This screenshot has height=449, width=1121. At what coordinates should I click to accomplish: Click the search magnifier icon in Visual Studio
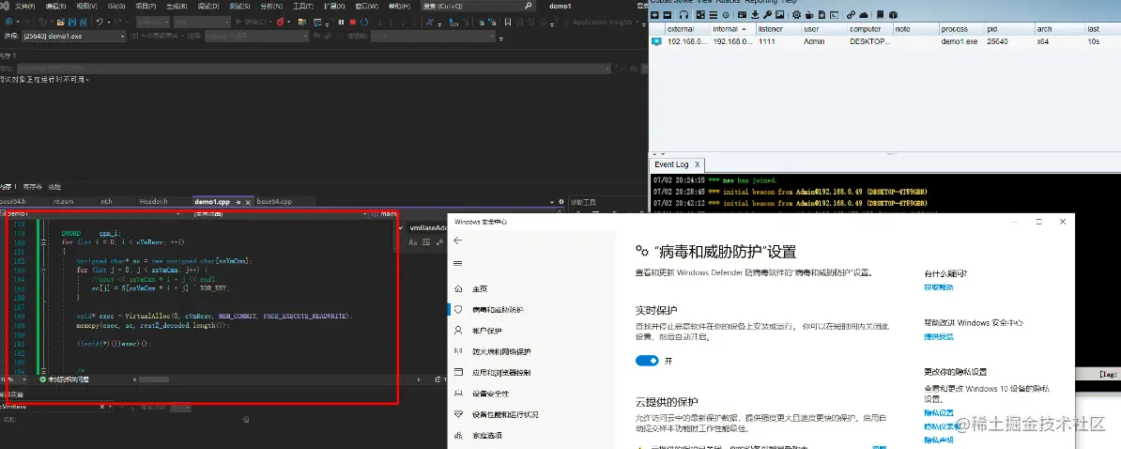pyautogui.click(x=529, y=6)
